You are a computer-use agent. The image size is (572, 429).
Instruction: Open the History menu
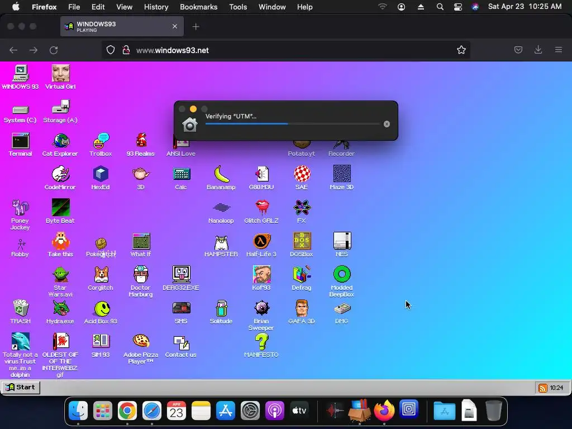pos(156,7)
